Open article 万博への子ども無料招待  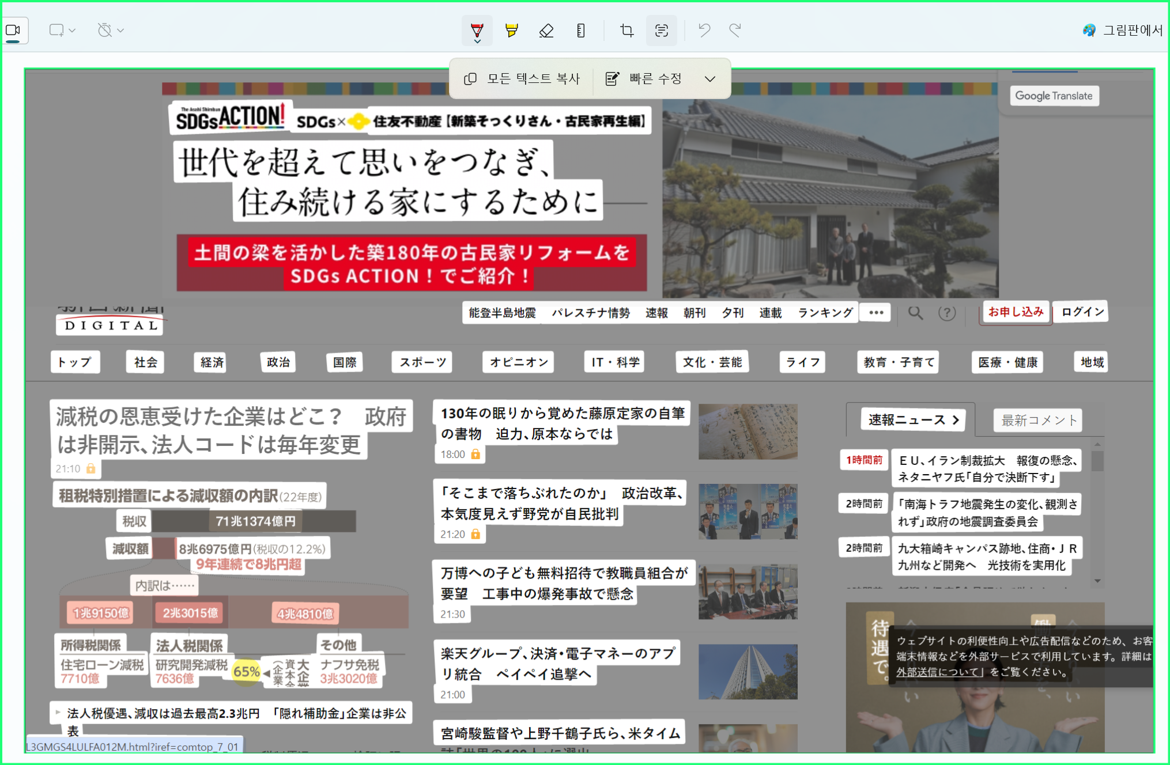(x=564, y=583)
